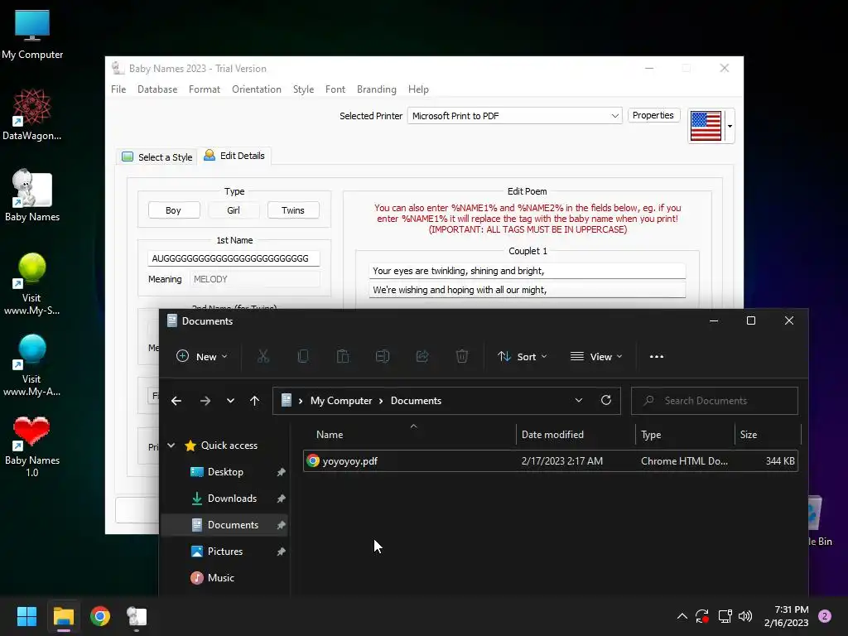Go back in the Documents window
This screenshot has width=848, height=636.
176,401
